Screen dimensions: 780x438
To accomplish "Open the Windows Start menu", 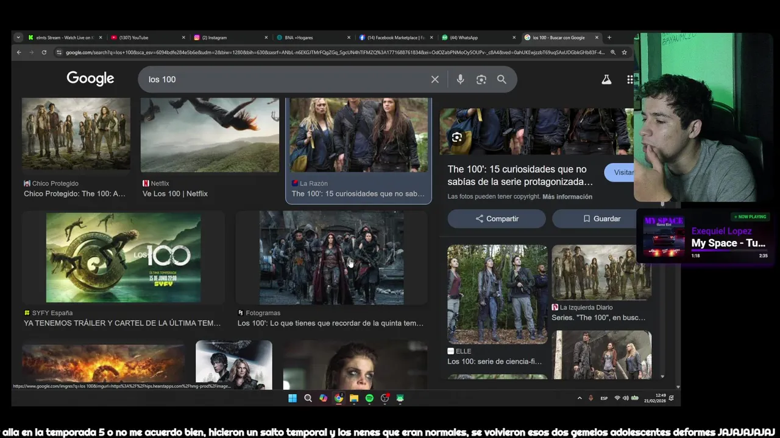I will pyautogui.click(x=292, y=398).
